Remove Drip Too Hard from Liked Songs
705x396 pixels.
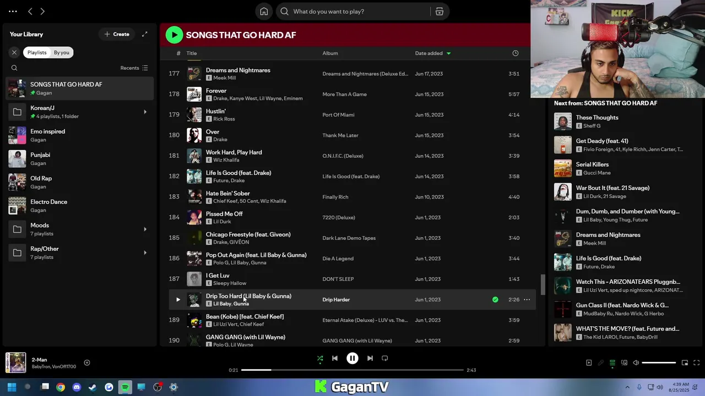[x=495, y=300]
